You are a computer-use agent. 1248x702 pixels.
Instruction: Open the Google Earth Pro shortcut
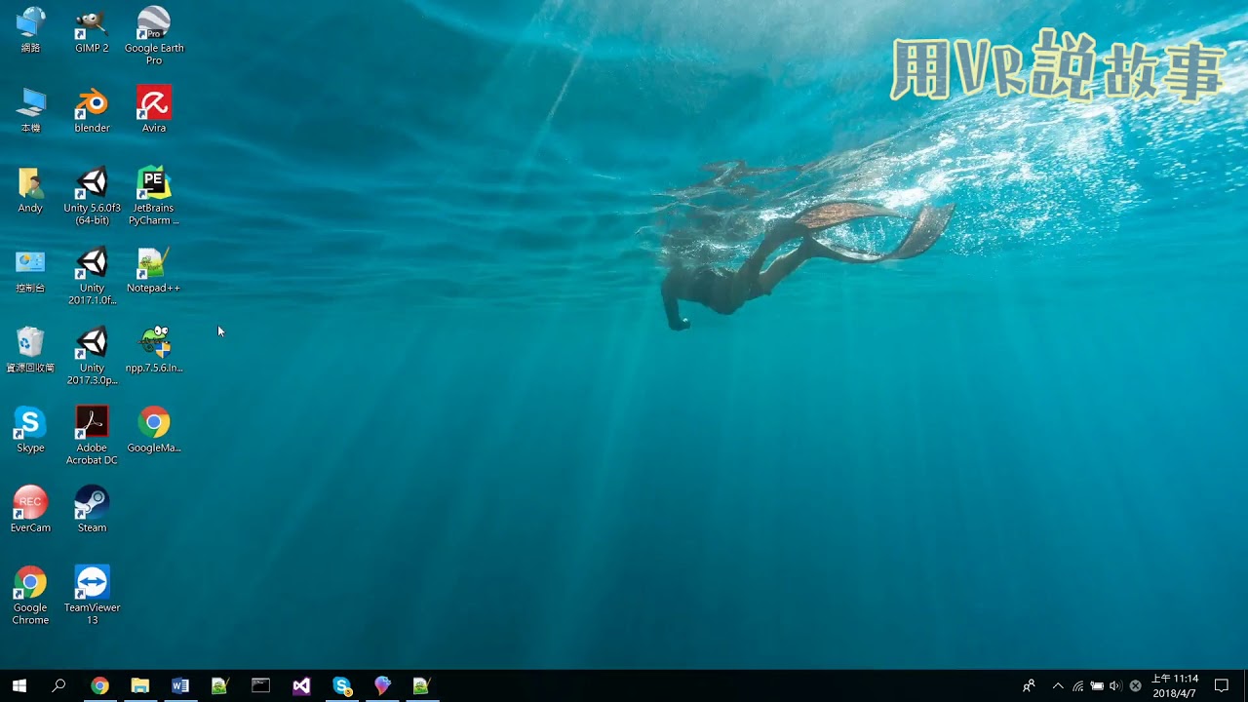pyautogui.click(x=154, y=23)
